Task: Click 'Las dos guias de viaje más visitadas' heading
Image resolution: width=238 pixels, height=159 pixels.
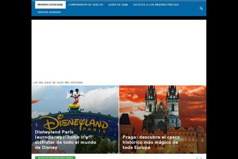Action: [x=58, y=83]
